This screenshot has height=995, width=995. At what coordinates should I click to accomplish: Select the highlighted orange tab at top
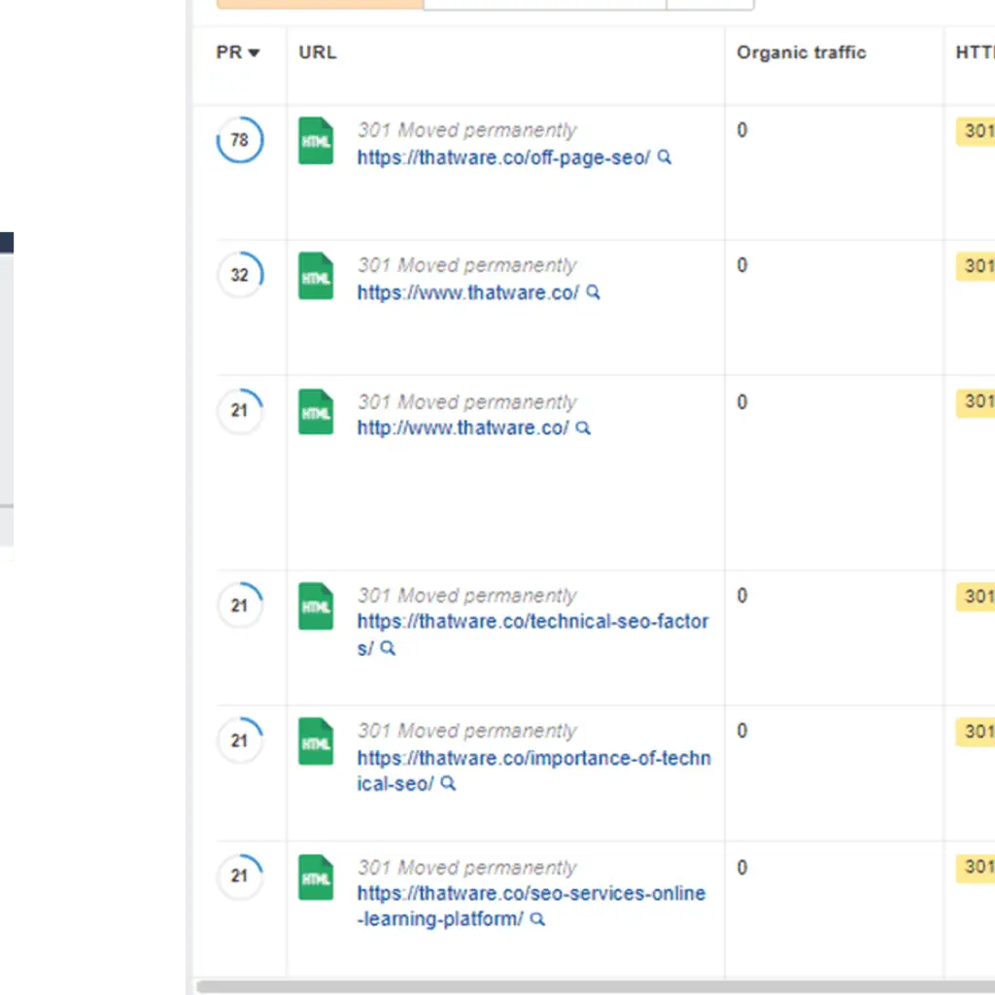pos(320,5)
